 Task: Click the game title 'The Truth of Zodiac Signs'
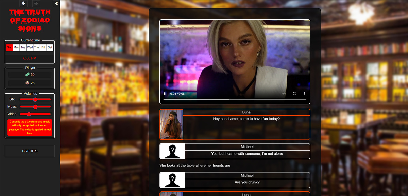click(30, 21)
